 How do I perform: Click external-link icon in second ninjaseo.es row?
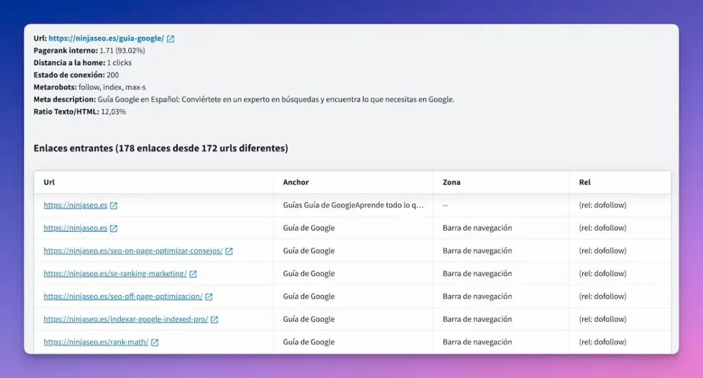coord(113,228)
